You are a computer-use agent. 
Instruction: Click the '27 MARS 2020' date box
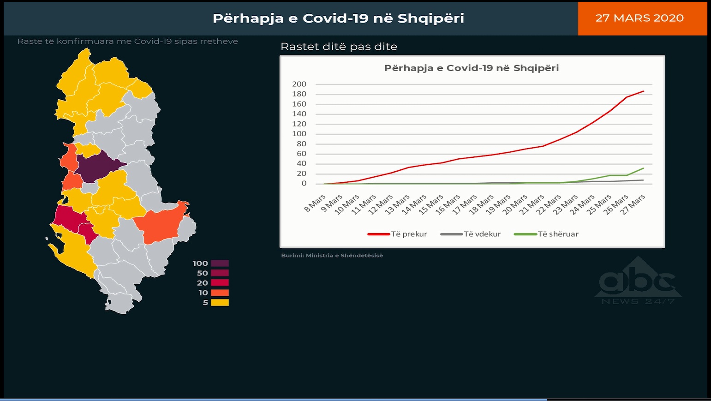click(642, 18)
